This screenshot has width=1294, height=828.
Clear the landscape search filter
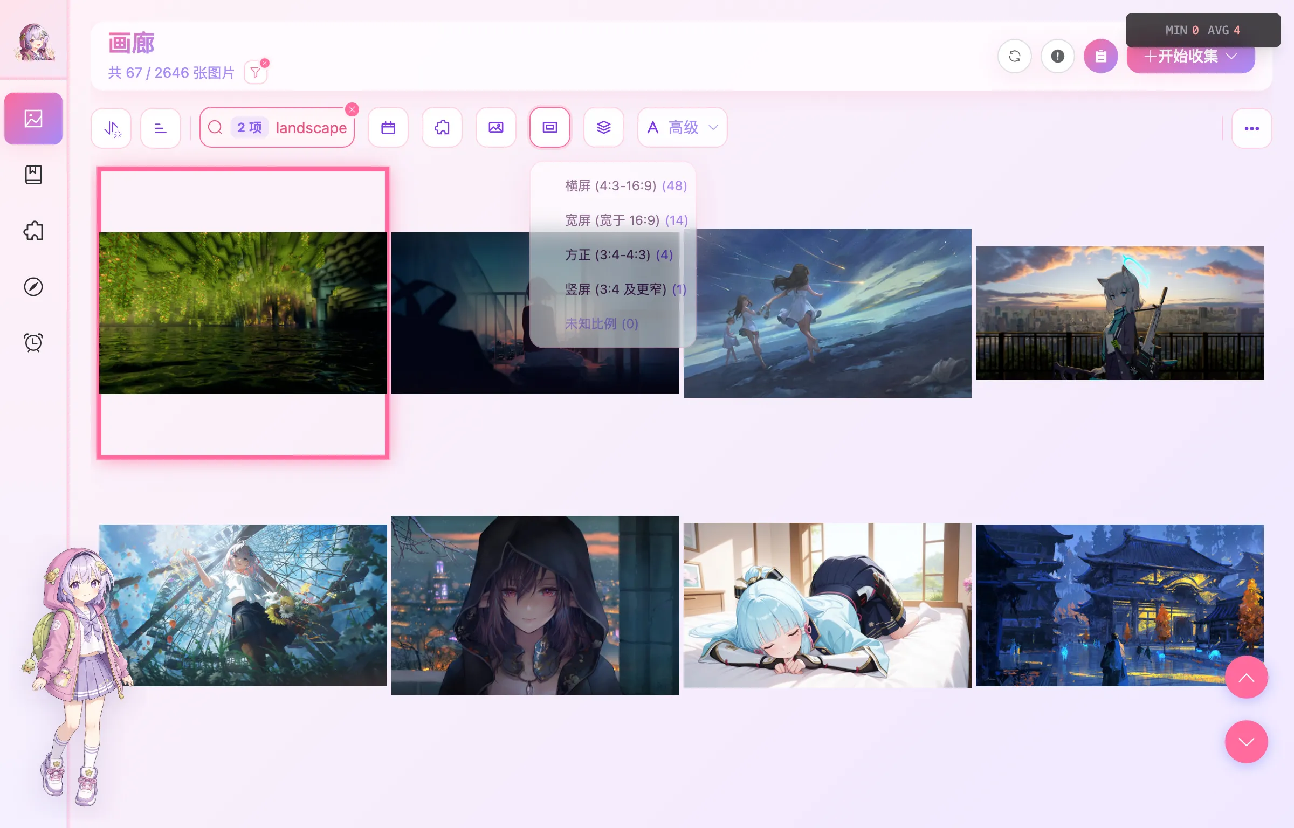tap(352, 109)
